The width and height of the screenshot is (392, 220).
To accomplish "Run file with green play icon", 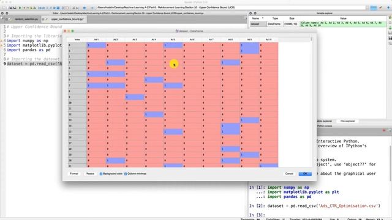I will pos(20,8).
